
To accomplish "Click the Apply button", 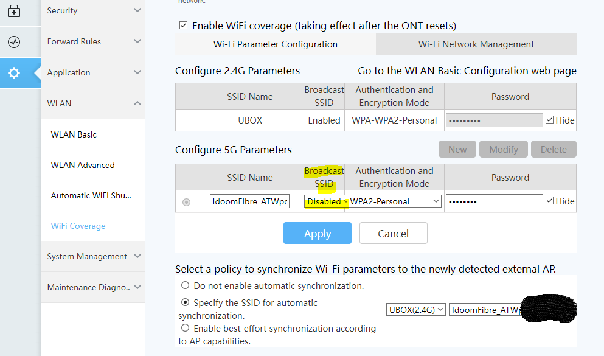I will [x=318, y=233].
